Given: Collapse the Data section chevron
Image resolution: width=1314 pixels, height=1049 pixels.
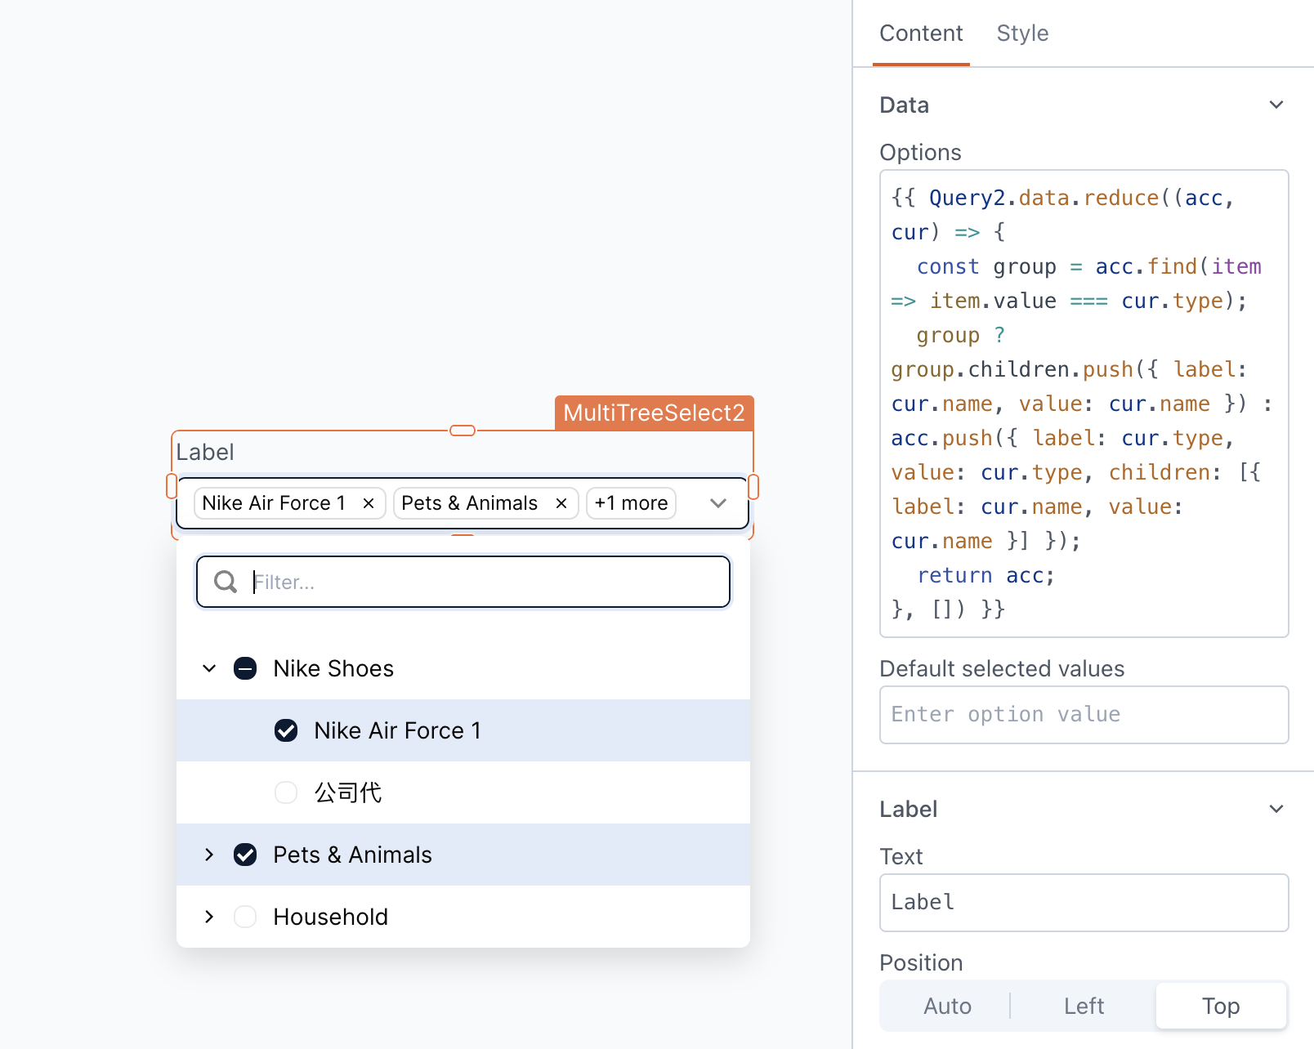Looking at the screenshot, I should click(1276, 105).
